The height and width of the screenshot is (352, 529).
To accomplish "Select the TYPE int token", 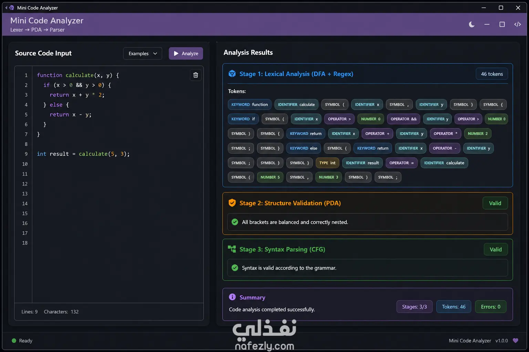I will [327, 163].
